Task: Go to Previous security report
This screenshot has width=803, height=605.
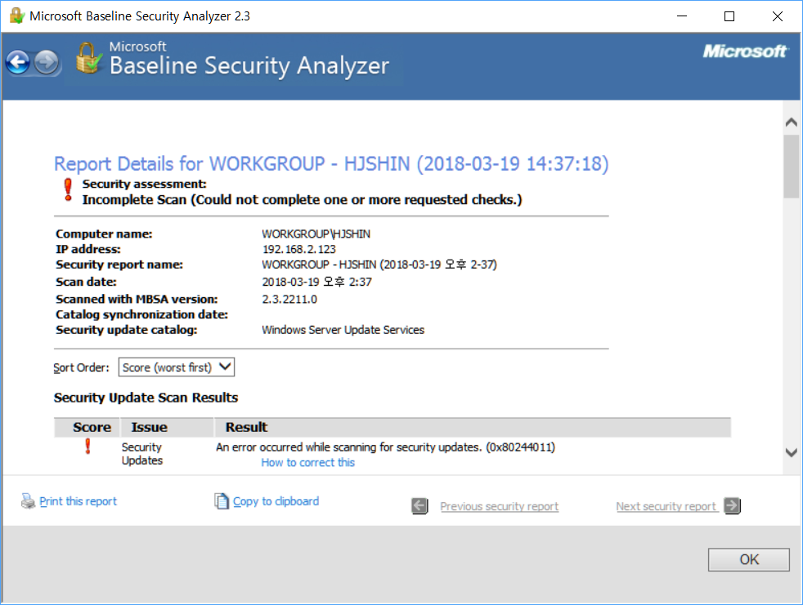Action: click(x=500, y=506)
